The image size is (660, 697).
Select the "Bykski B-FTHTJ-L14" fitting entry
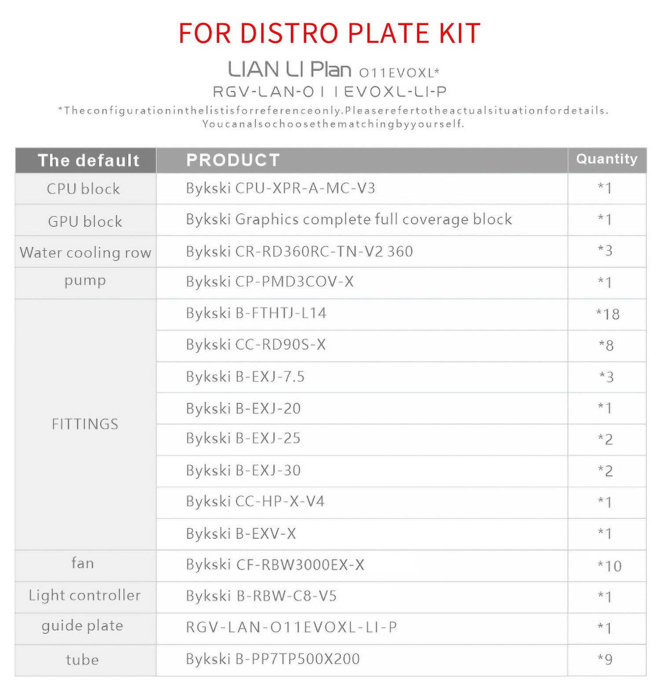256,313
